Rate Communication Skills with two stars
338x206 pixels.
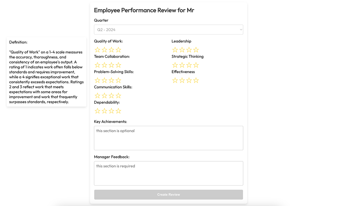click(104, 95)
